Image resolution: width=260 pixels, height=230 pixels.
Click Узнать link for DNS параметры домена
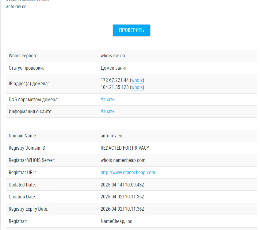108,100
